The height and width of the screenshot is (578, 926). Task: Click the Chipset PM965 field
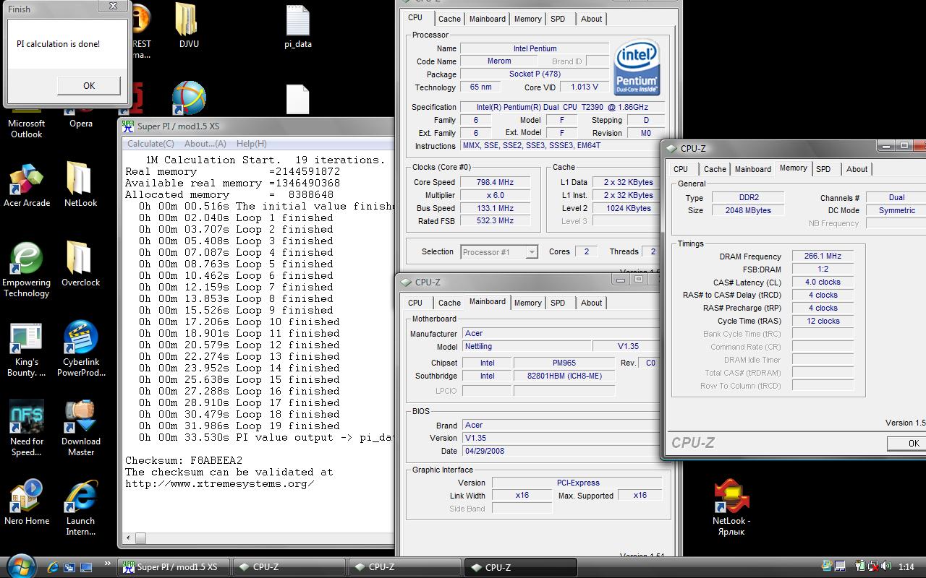coord(564,363)
